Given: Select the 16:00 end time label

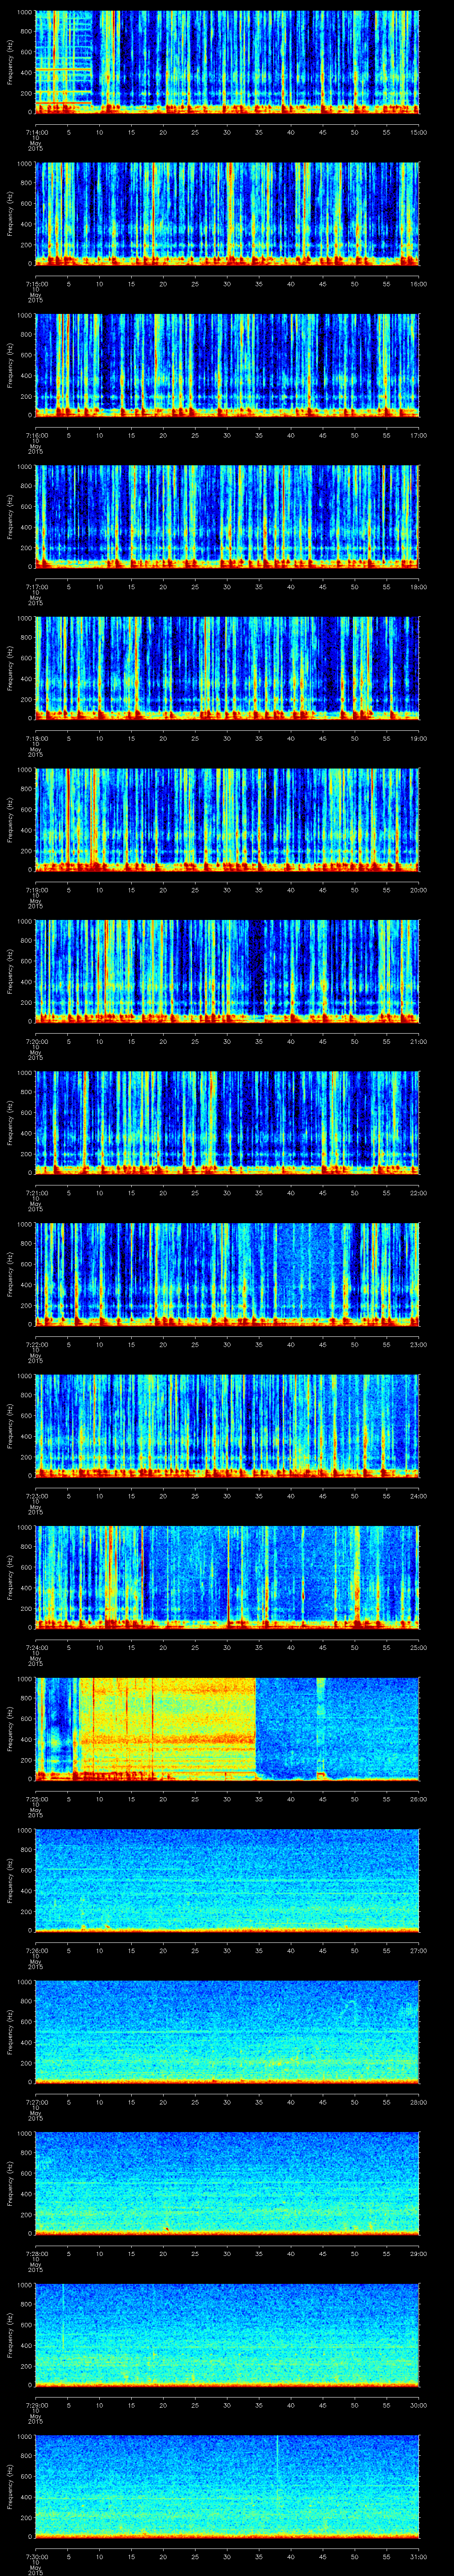Looking at the screenshot, I should click(419, 284).
